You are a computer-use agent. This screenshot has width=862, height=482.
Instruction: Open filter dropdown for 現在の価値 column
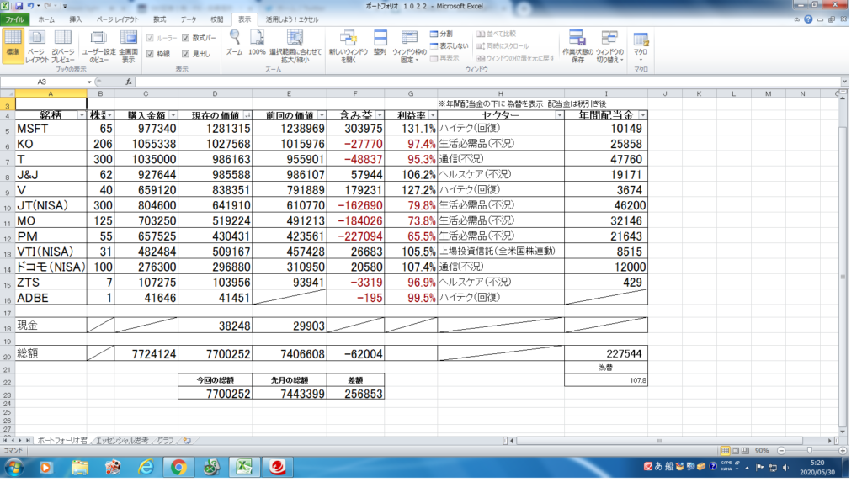coord(247,115)
